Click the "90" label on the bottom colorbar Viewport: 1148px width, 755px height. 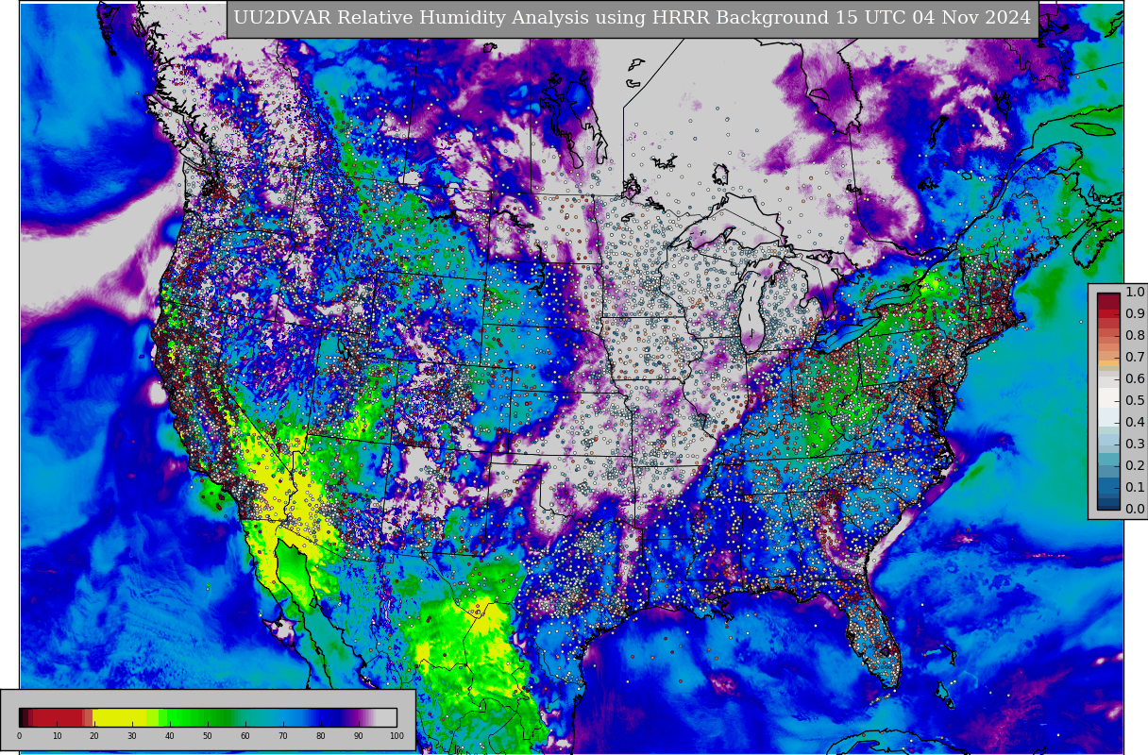tap(359, 736)
